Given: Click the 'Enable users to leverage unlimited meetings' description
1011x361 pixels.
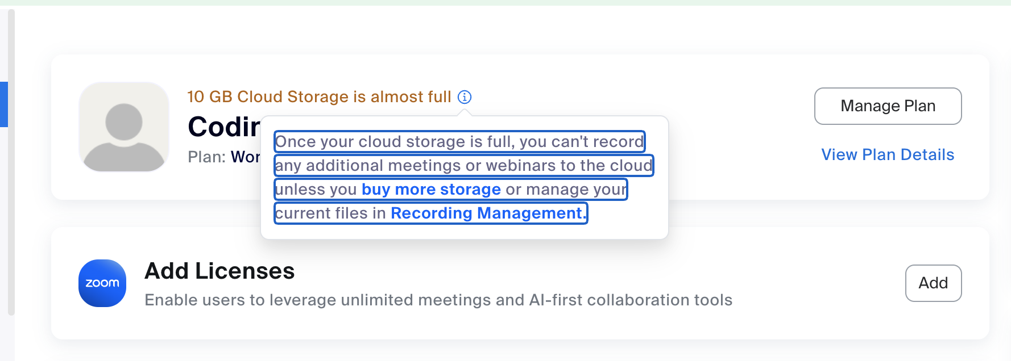Looking at the screenshot, I should tap(438, 300).
